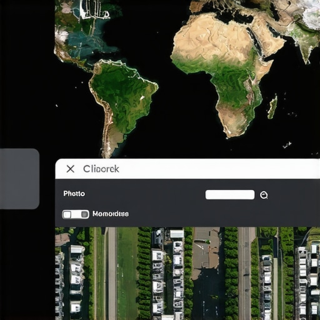Toggle the Momoidtse switch
This screenshot has width=320, height=320.
pyautogui.click(x=76, y=214)
